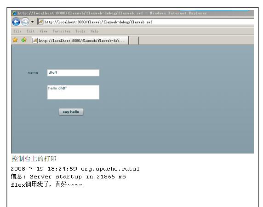
Task: Open a new blank tab
Action: click(134, 41)
